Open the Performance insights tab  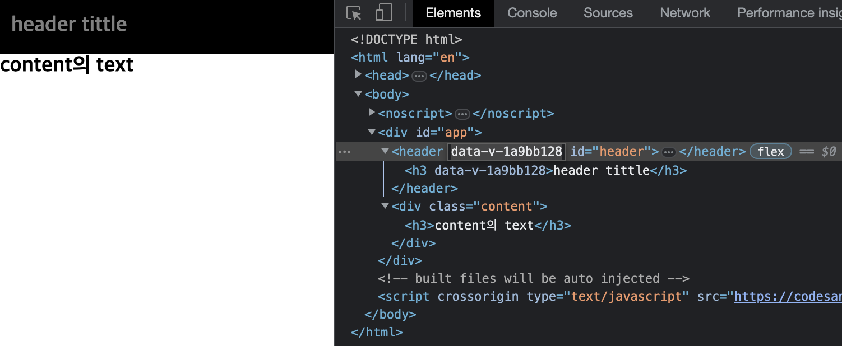(789, 13)
